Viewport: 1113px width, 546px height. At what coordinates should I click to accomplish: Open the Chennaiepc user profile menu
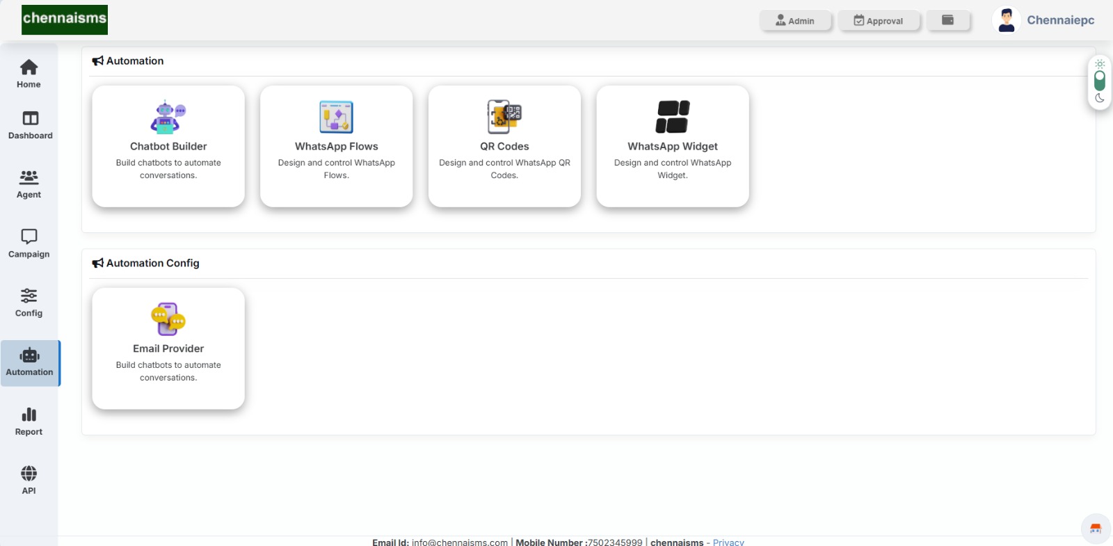[x=1043, y=20]
